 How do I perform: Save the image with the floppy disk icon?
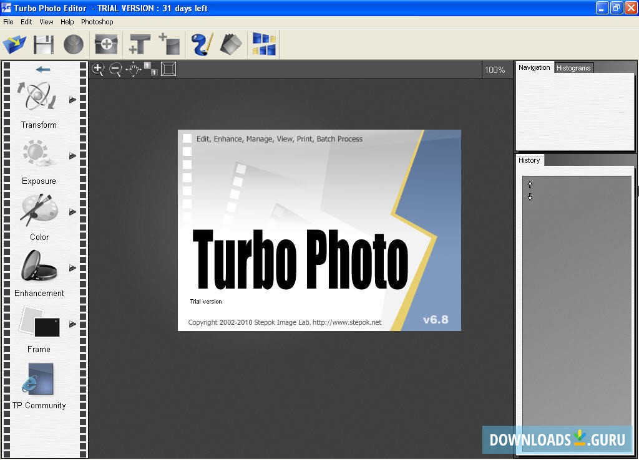click(x=42, y=44)
